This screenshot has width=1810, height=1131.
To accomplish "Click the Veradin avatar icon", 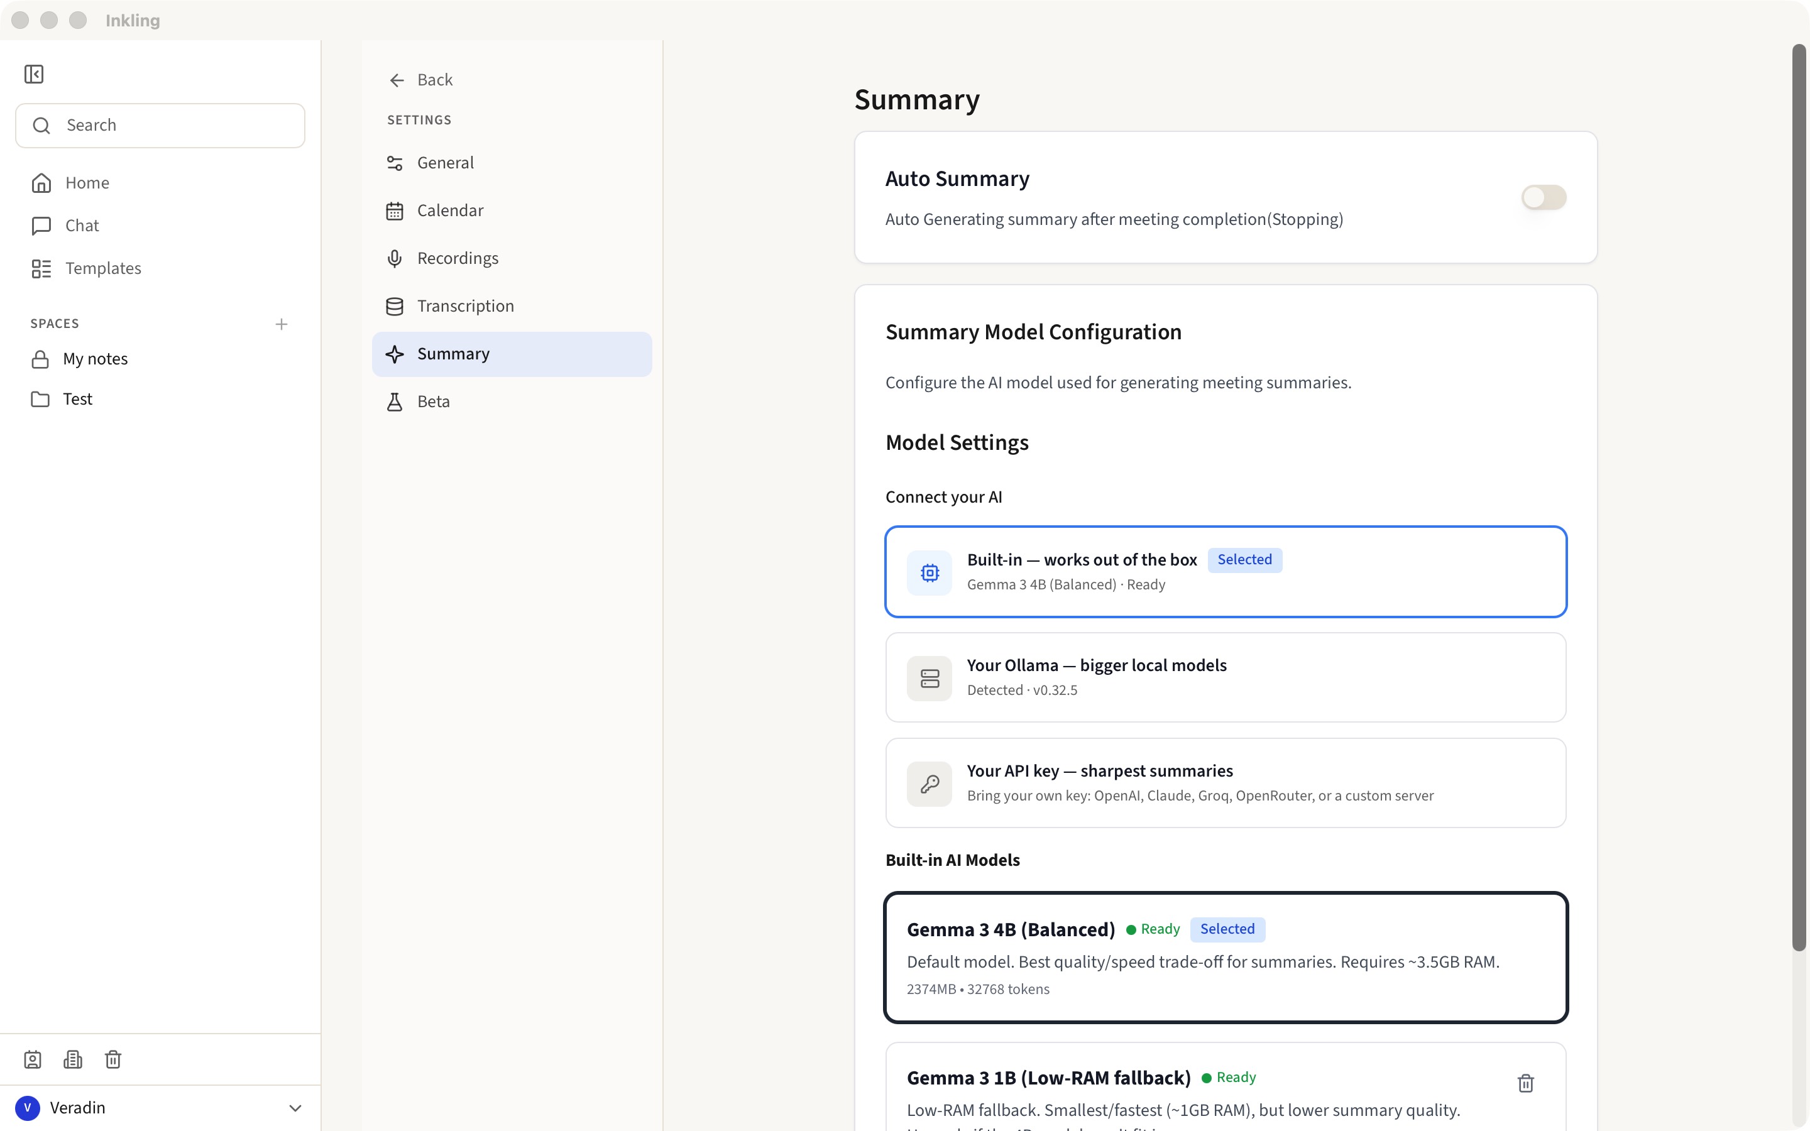I will tap(28, 1108).
